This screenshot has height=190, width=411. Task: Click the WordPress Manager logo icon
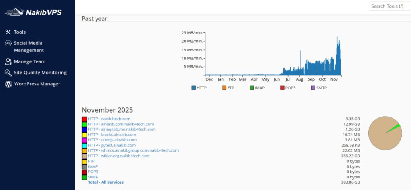8,84
